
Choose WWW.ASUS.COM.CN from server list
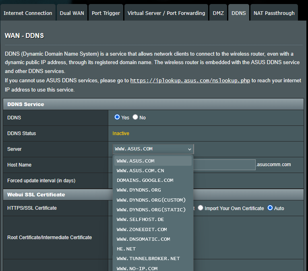click(x=140, y=171)
